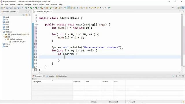Screen dimensions: 185x104
Task: Switch to the Declaration tab
Action: point(61,76)
